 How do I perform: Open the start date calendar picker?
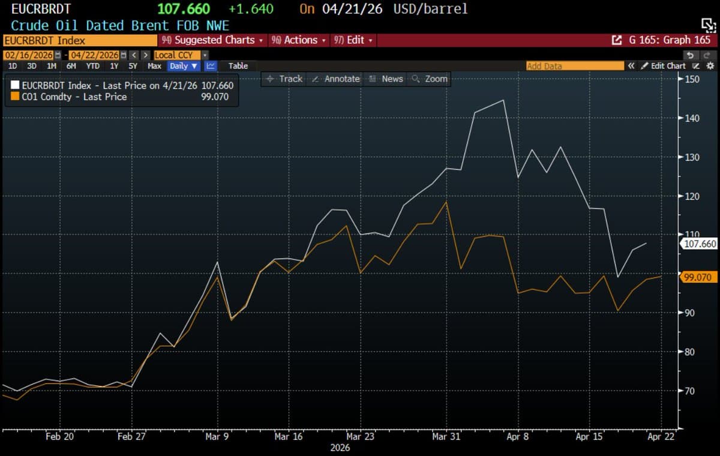pos(58,55)
